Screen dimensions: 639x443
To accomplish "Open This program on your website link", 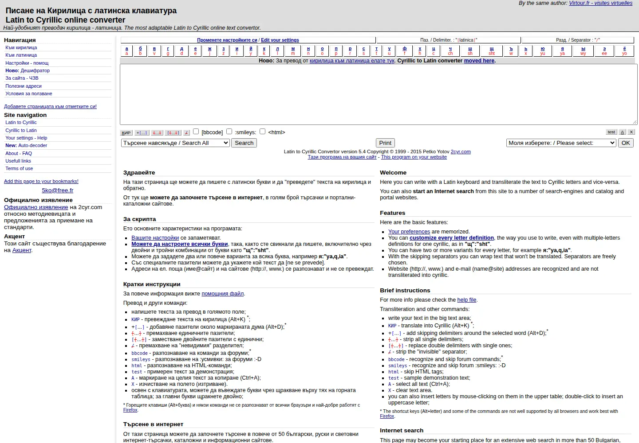I will click(x=414, y=157).
